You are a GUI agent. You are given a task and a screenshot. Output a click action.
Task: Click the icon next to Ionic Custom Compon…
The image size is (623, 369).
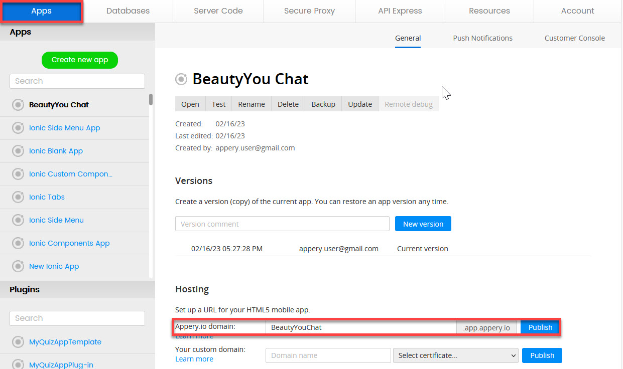[x=18, y=174]
